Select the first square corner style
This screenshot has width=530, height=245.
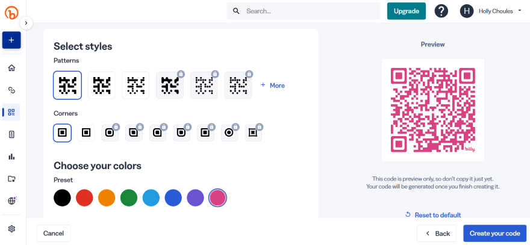click(62, 133)
